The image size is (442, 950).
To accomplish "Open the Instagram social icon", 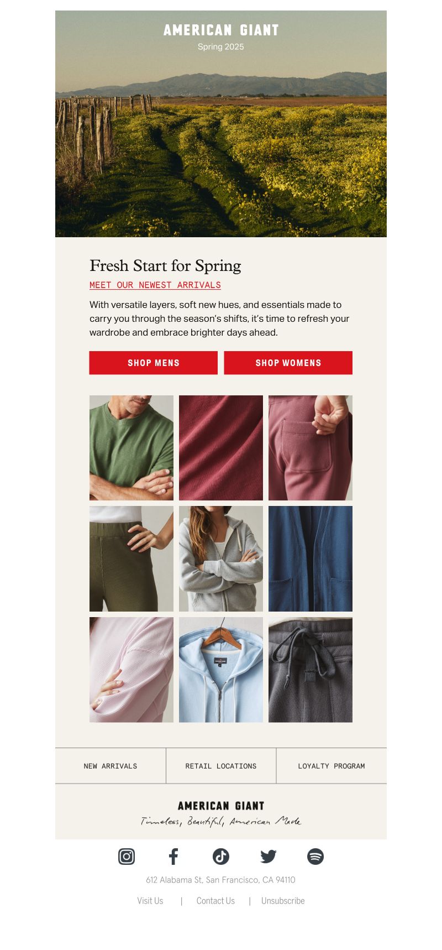I will (x=127, y=857).
